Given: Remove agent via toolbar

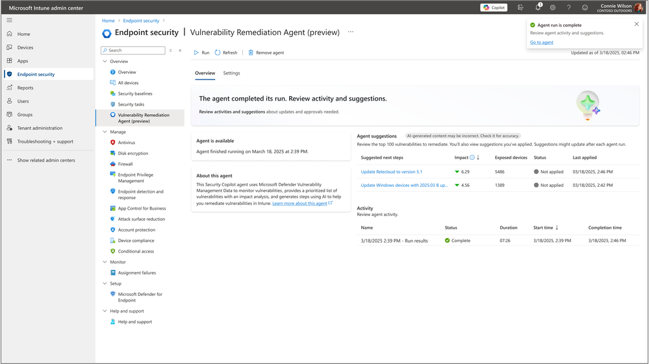Looking at the screenshot, I should pyautogui.click(x=266, y=53).
